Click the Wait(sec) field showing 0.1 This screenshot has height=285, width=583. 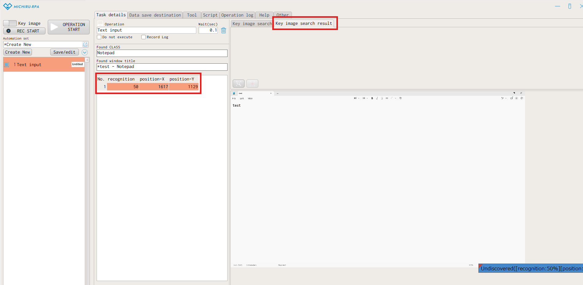coord(208,30)
